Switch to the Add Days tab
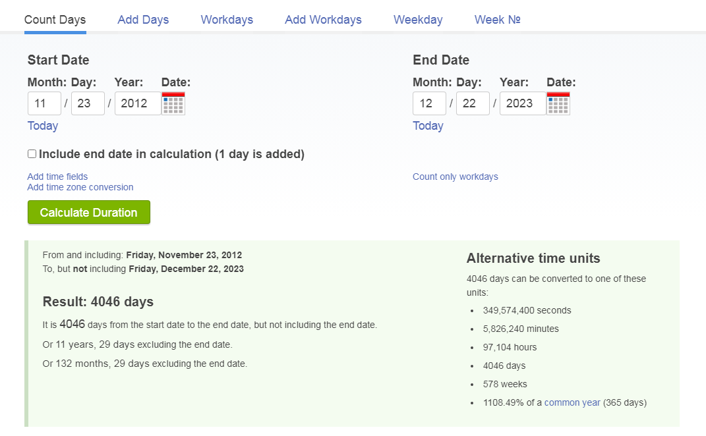The width and height of the screenshot is (706, 436). click(143, 20)
